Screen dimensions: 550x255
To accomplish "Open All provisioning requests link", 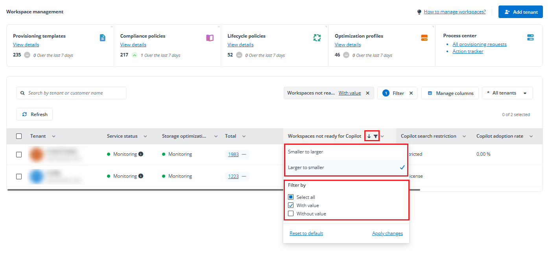I will 480,44.
